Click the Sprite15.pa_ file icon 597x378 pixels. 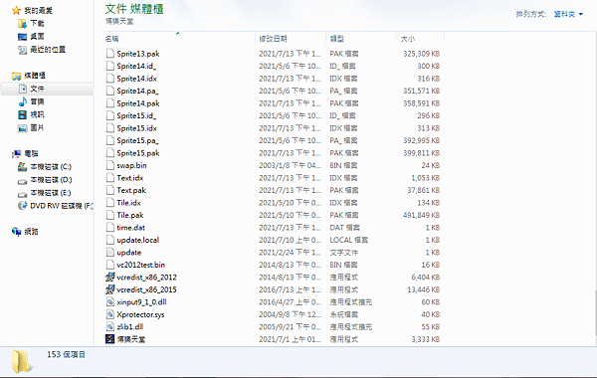click(110, 140)
